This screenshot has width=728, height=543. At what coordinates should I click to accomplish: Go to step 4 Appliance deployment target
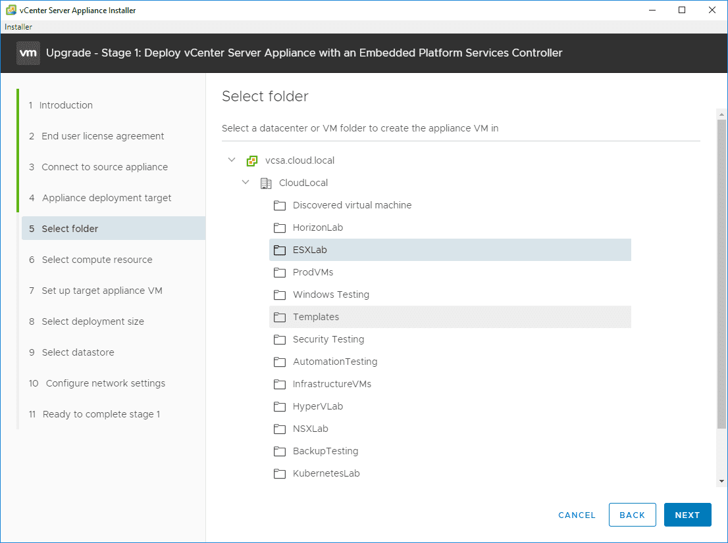106,198
